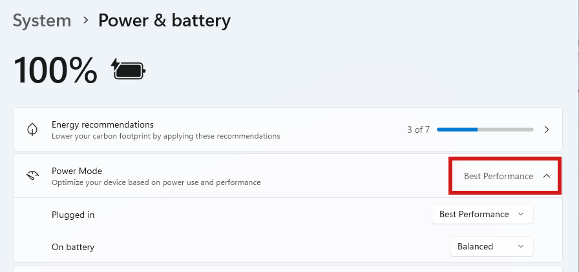Click the current Best Performance summary text
The width and height of the screenshot is (579, 272).
(x=498, y=176)
